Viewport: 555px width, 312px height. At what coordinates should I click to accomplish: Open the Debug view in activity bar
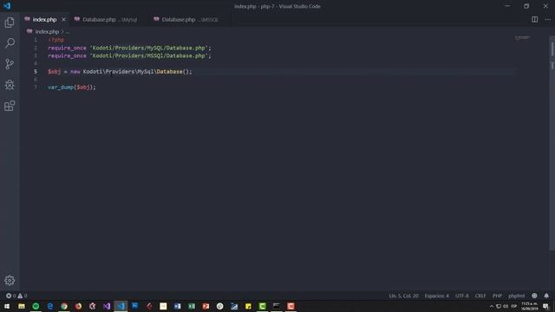10,85
